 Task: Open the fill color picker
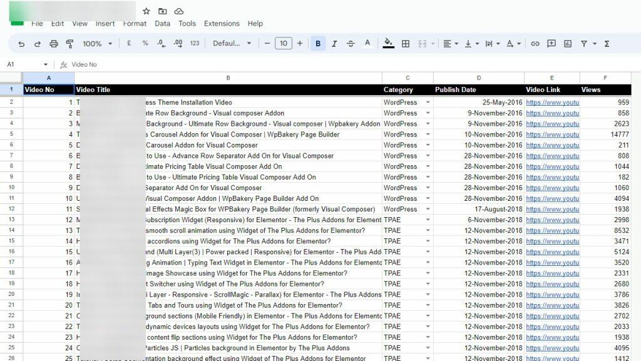point(389,44)
